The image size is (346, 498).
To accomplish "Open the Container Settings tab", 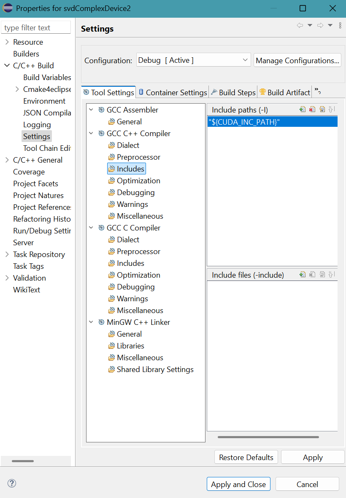I will point(173,92).
